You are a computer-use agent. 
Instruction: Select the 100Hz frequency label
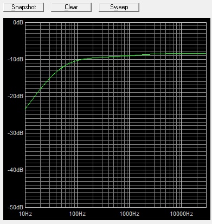[x=78, y=214]
